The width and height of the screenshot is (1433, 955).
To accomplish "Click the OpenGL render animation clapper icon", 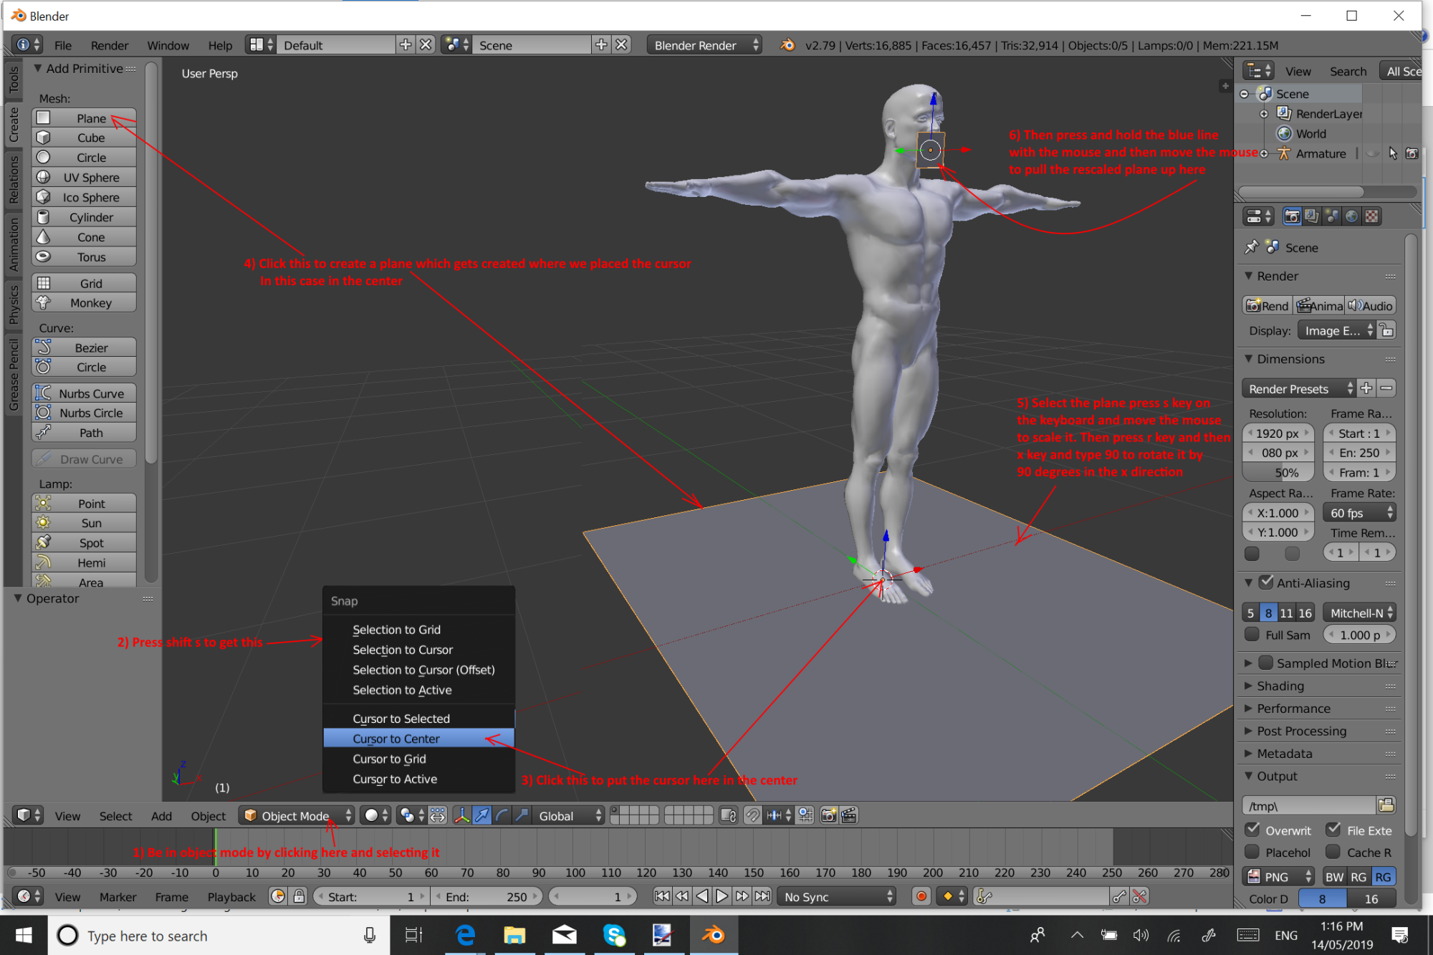I will click(x=849, y=815).
